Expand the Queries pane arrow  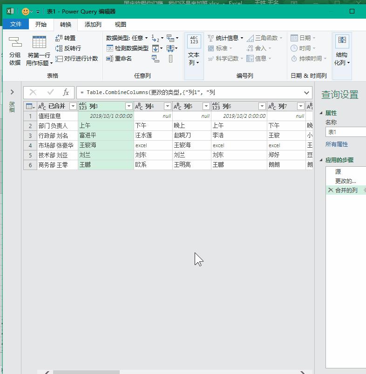point(12,92)
